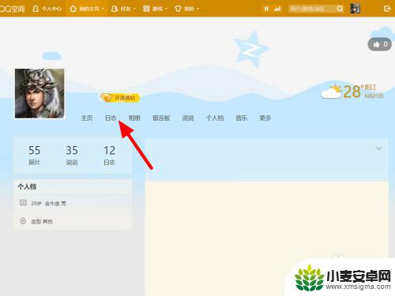The height and width of the screenshot is (296, 395).
Task: Click the grid icon beside 游戏
Action: pyautogui.click(x=146, y=9)
